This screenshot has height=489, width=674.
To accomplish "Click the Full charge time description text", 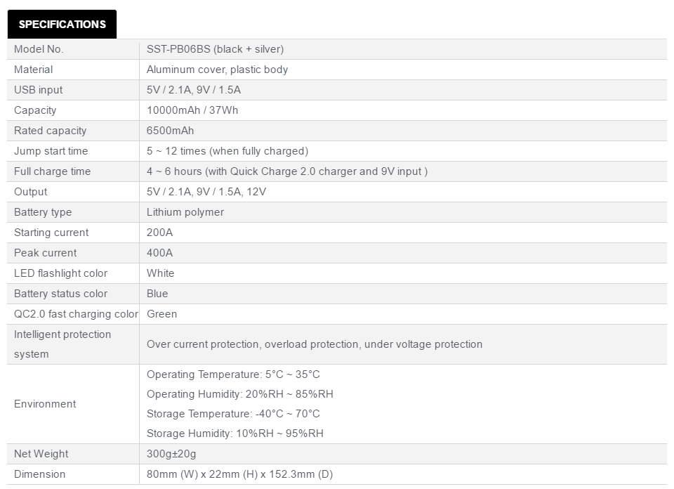I will click(x=286, y=171).
